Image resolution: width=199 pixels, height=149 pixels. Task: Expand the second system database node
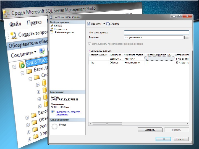tap(38, 92)
